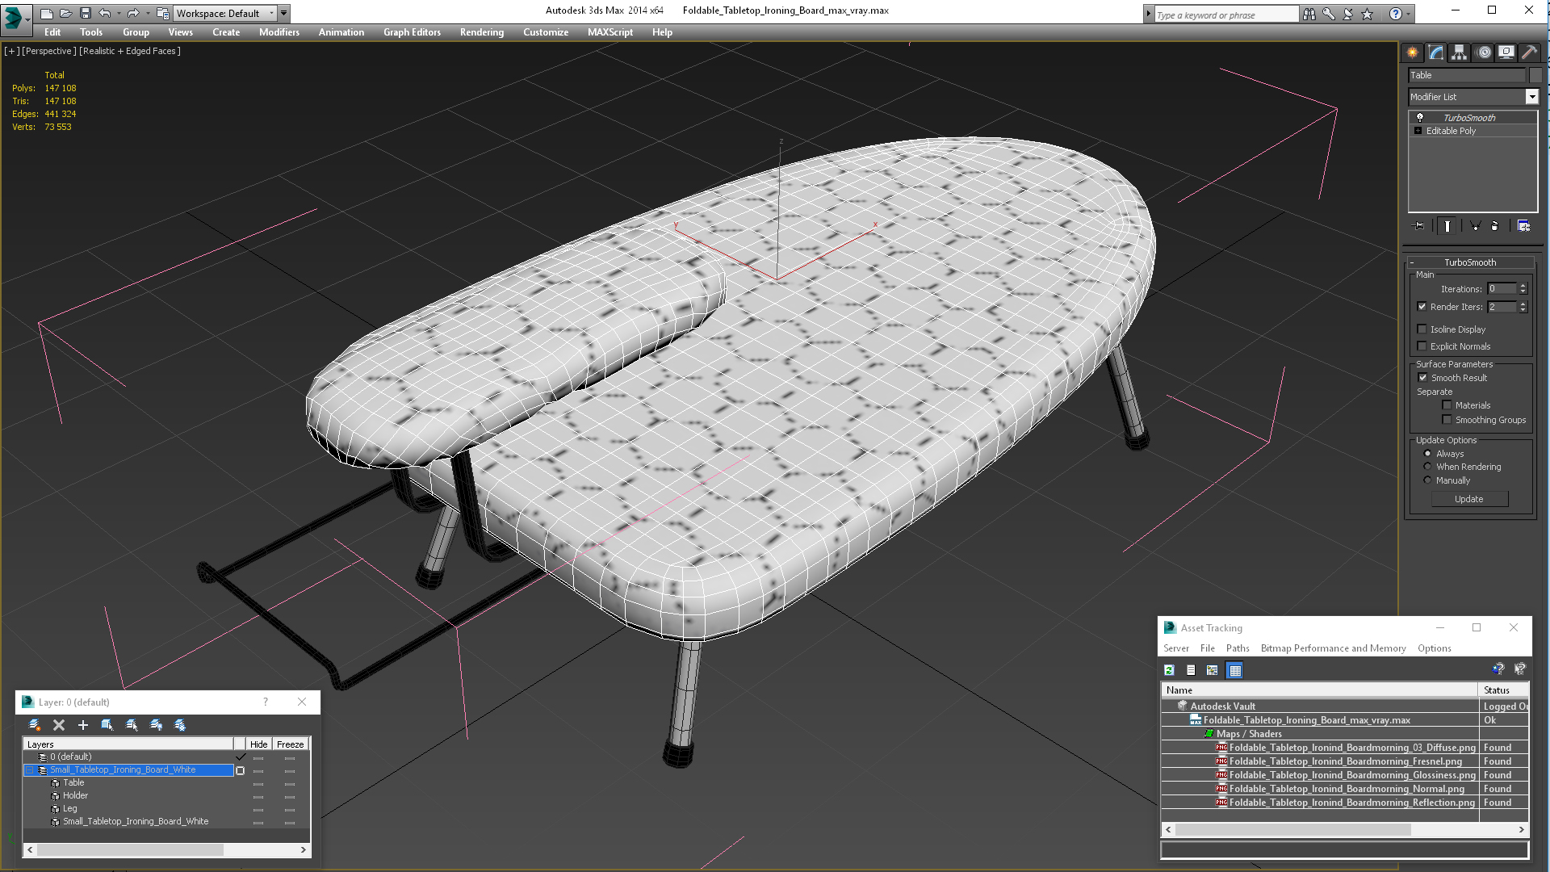Collapse Small_Tabletop_Ironing_Board_White layer tree
Viewport: 1550px width, 872px height.
pyautogui.click(x=30, y=770)
